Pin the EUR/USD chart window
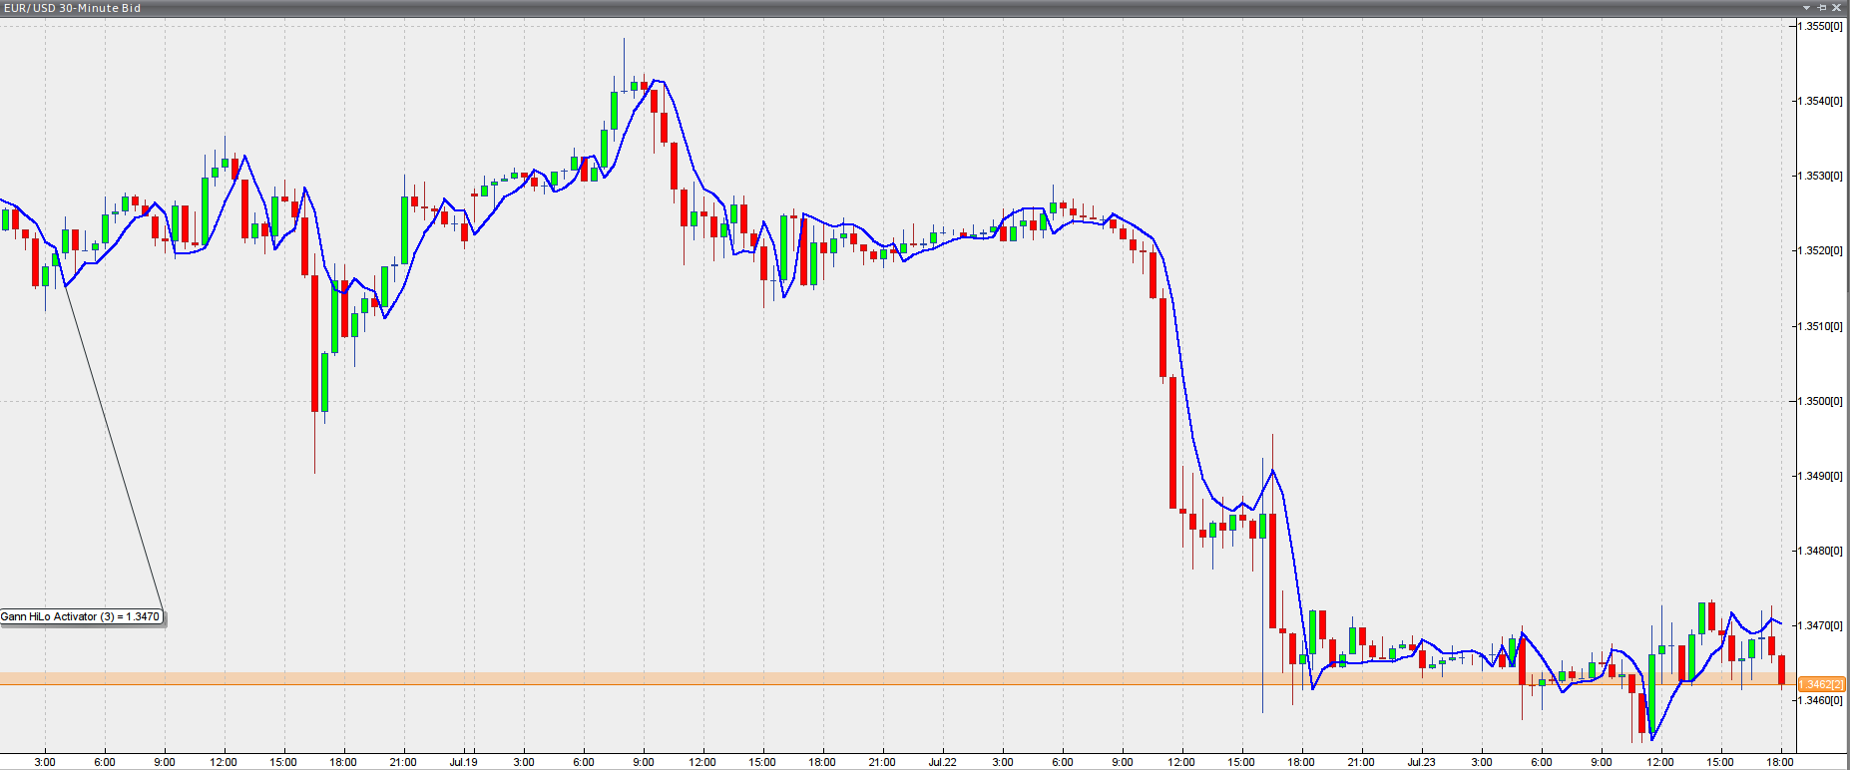 click(x=1821, y=8)
